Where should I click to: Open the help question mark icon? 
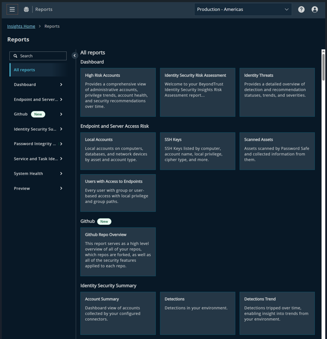pos(301,9)
